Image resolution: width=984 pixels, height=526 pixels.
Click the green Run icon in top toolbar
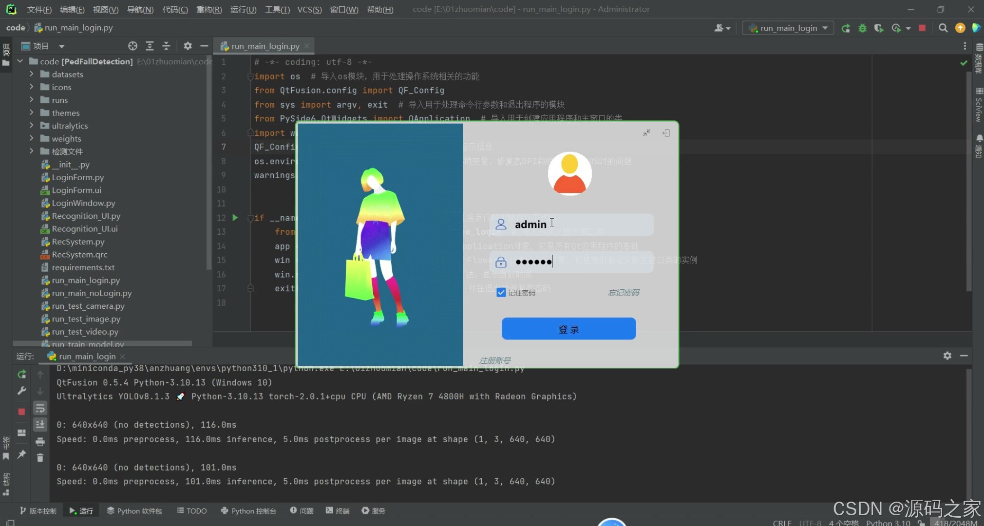(x=846, y=28)
